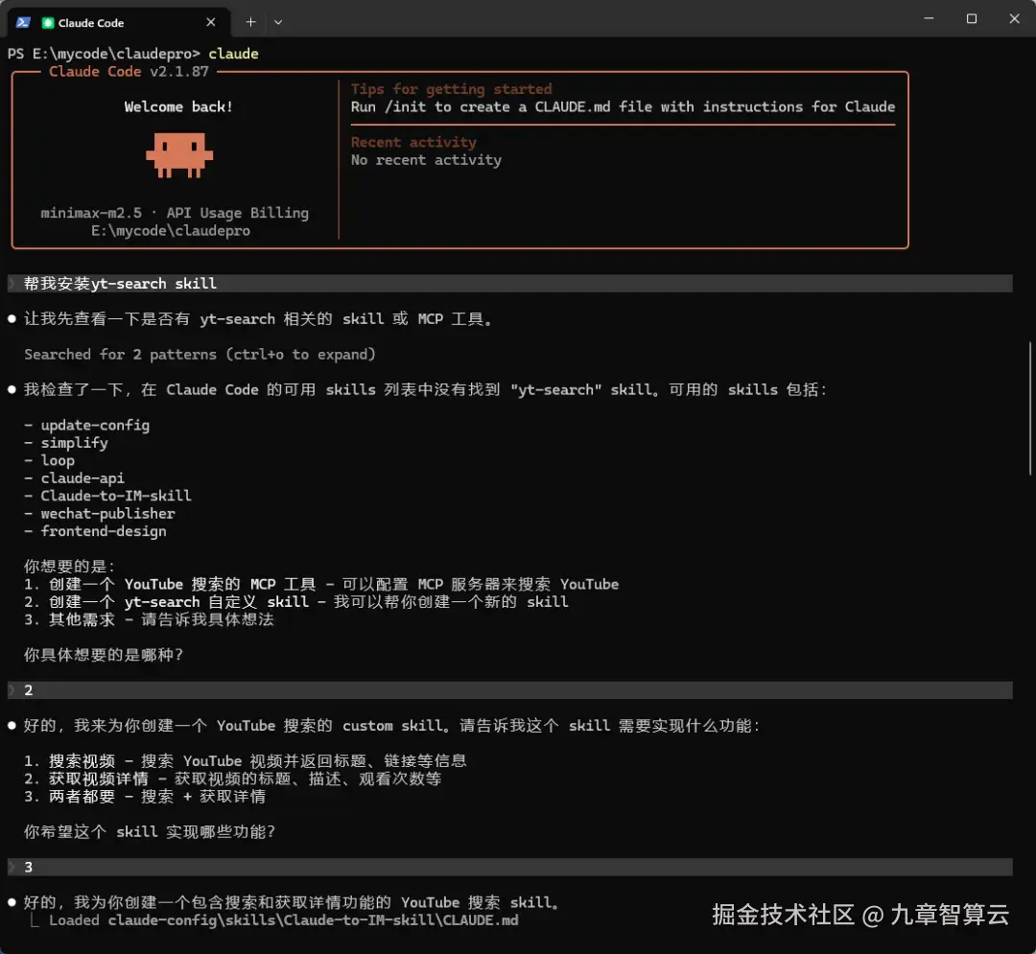
Task: Open the new tab profile dropdown
Action: 278,22
